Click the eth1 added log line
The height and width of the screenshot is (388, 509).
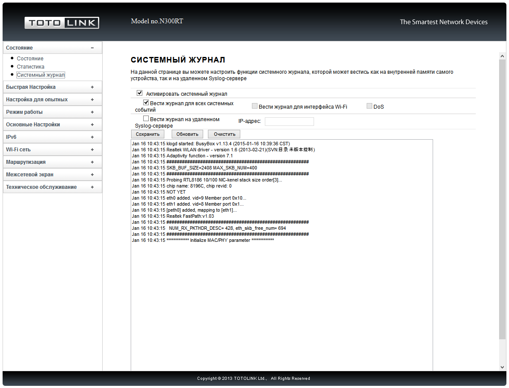click(x=188, y=204)
